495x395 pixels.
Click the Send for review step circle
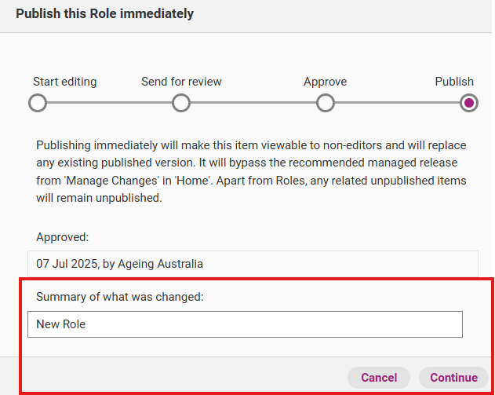click(181, 103)
